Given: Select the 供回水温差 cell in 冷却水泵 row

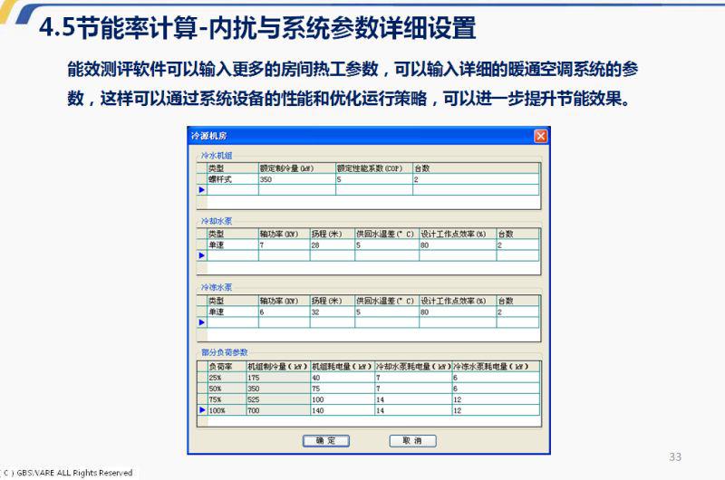Looking at the screenshot, I should pos(387,245).
